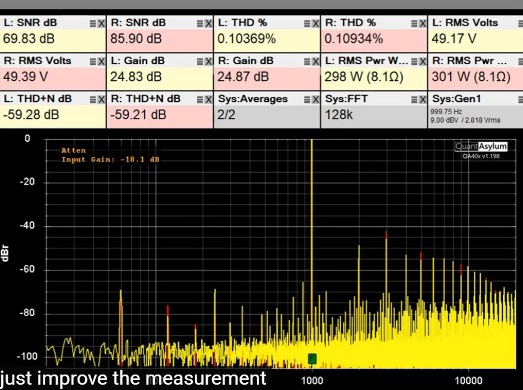The width and height of the screenshot is (523, 390).
Task: Click the 0.10369% THD value
Action: pos(247,39)
